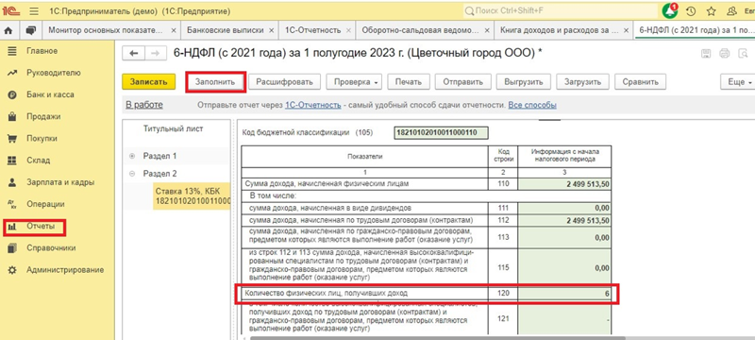The width and height of the screenshot is (755, 340).
Task: Click the Сравнить button
Action: click(641, 82)
